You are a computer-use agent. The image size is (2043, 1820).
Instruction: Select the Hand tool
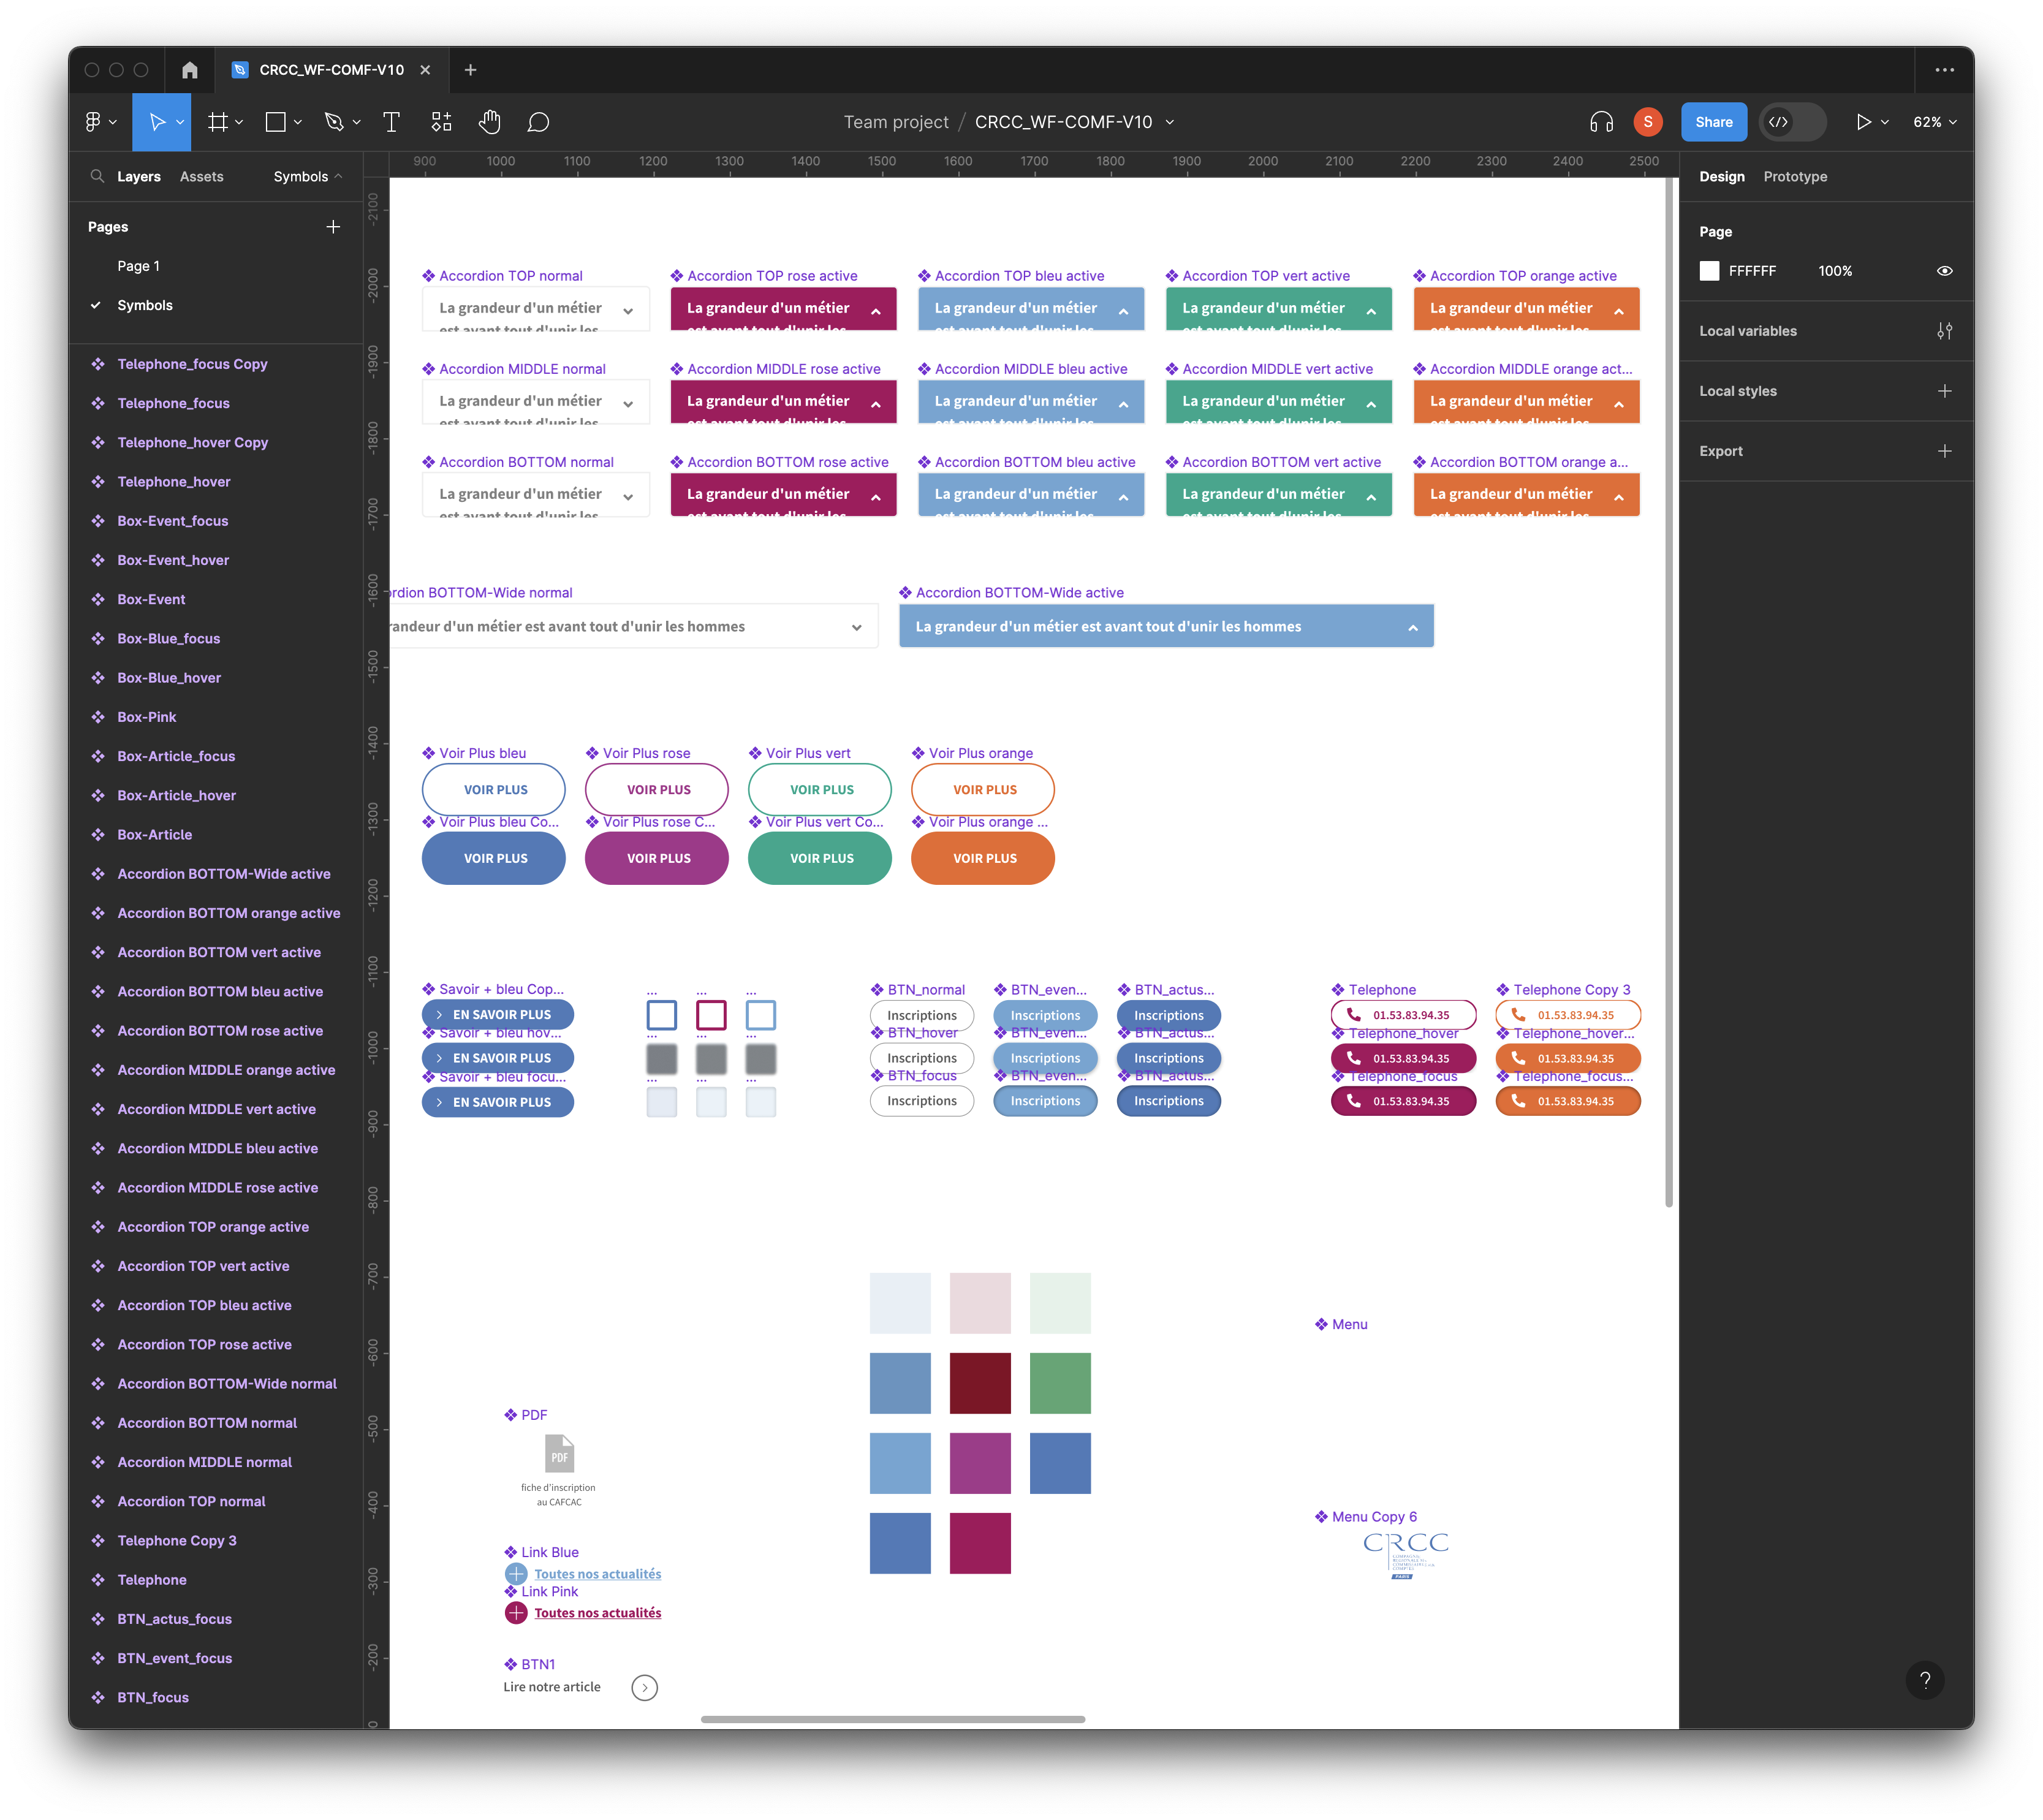click(x=489, y=122)
